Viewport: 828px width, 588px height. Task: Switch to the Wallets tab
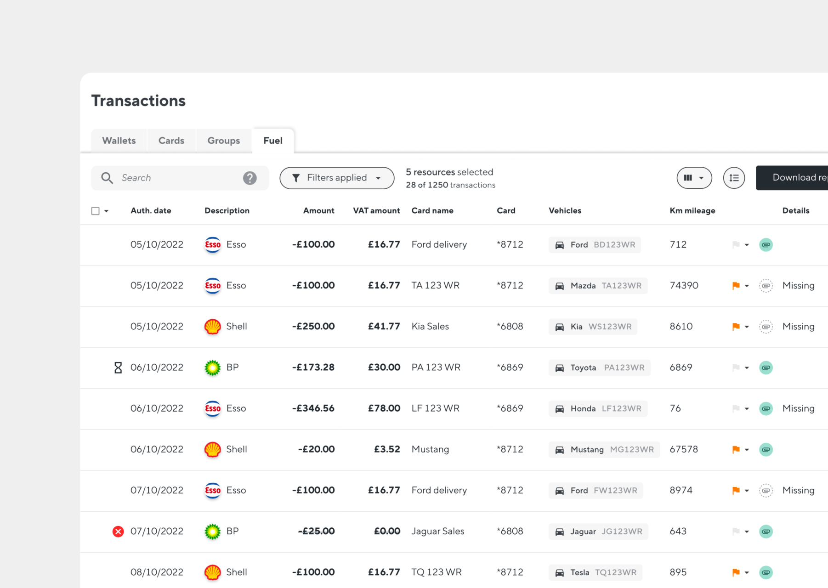pos(119,141)
